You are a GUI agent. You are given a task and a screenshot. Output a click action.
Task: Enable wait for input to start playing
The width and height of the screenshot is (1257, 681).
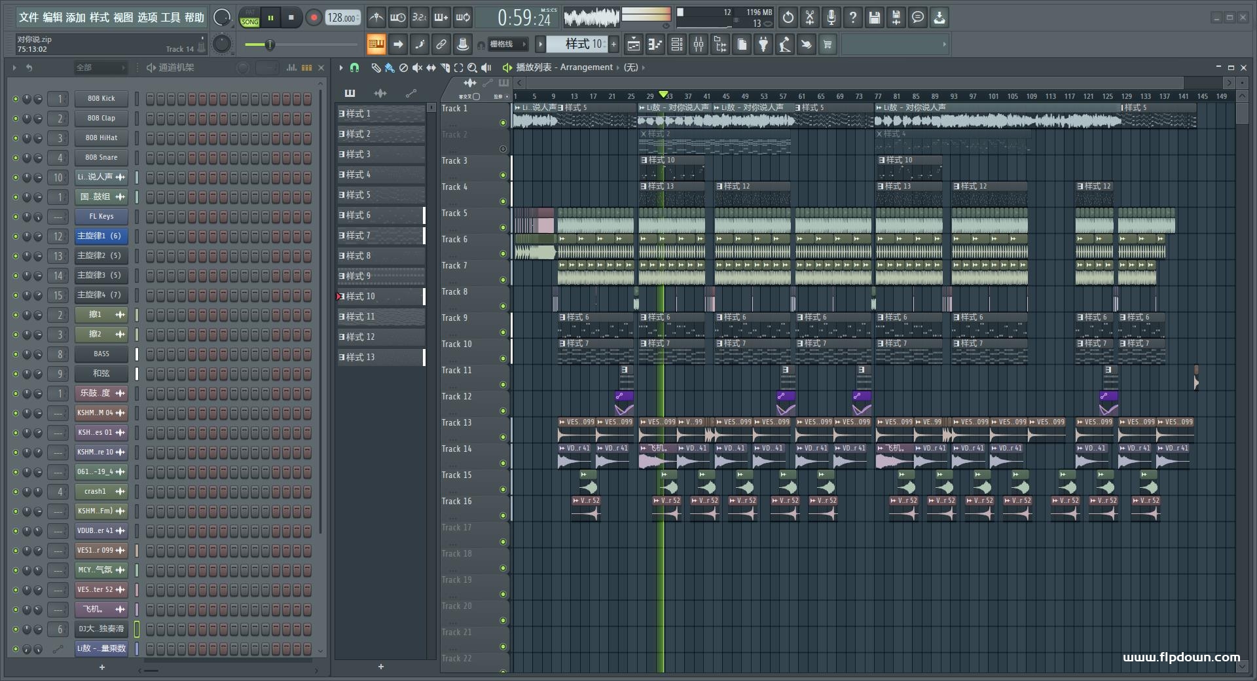pyautogui.click(x=397, y=18)
